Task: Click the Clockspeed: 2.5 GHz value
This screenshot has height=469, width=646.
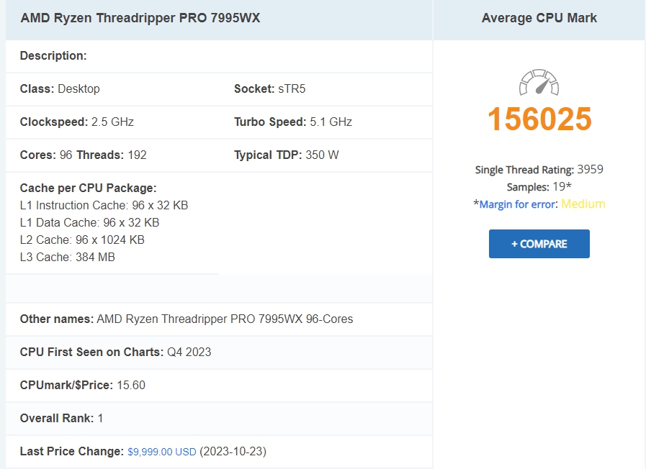Action: [x=76, y=122]
